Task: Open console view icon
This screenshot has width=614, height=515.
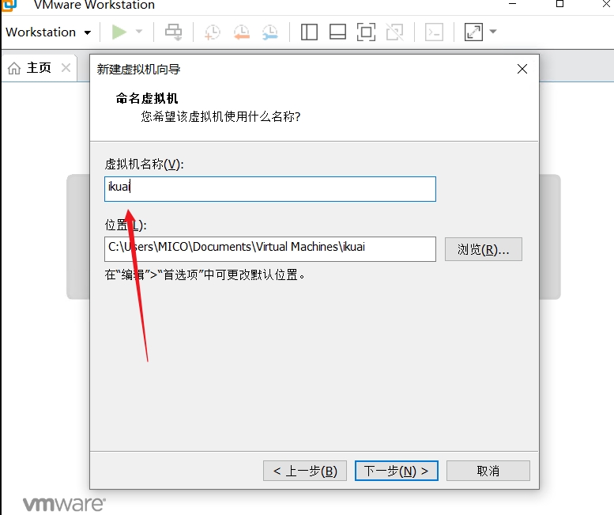Action: pos(435,32)
